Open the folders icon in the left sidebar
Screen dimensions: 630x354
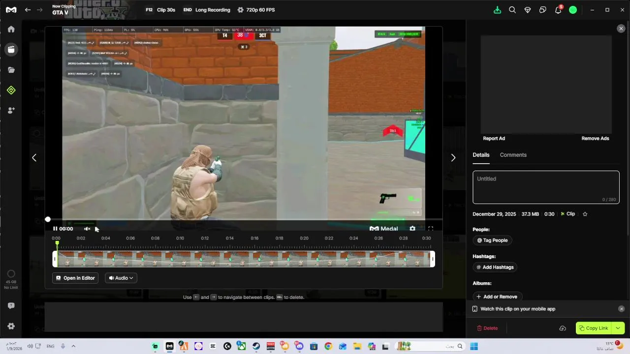tap(11, 70)
